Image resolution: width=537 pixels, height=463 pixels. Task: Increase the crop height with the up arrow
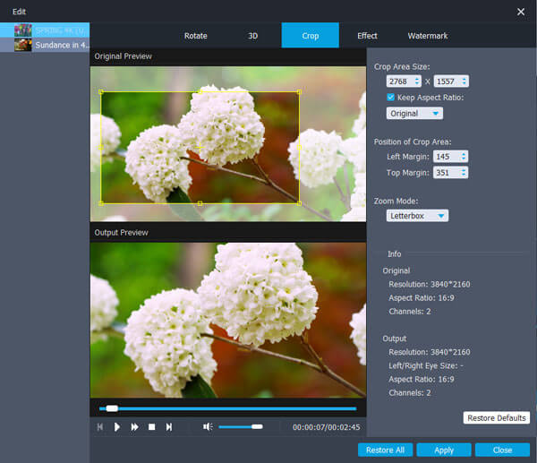pos(464,79)
